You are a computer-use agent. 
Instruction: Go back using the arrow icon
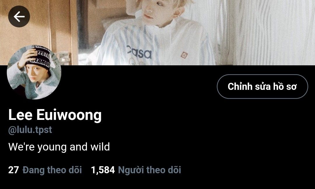19,16
